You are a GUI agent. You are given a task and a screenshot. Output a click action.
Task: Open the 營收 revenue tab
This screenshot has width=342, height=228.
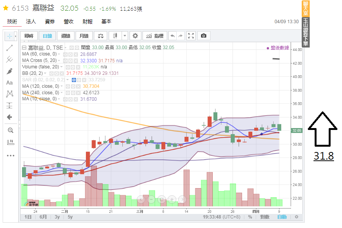[x=68, y=21]
